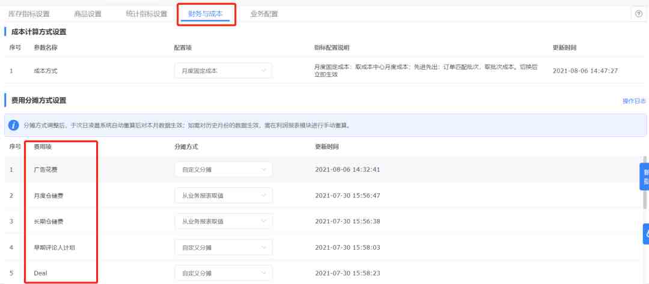Click the blue info icon in notice banner
This screenshot has height=284, width=649.
click(14, 125)
